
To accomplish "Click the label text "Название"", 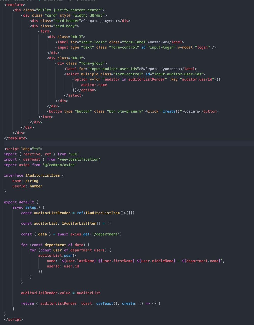I will pos(158,42).
